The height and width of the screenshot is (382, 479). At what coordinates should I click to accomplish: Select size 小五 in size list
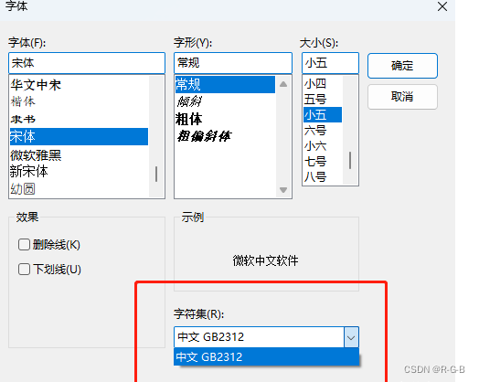coord(323,115)
